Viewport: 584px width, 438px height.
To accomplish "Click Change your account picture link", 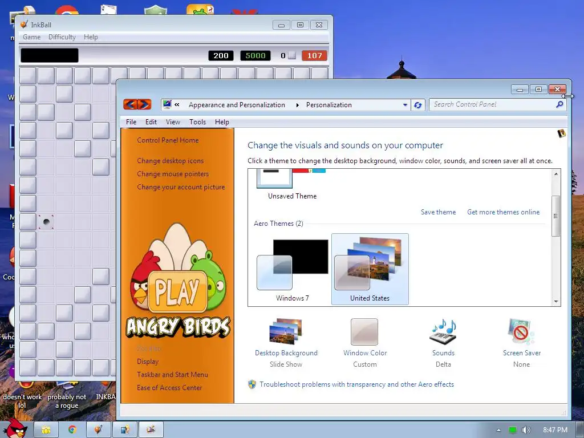I will click(x=181, y=186).
